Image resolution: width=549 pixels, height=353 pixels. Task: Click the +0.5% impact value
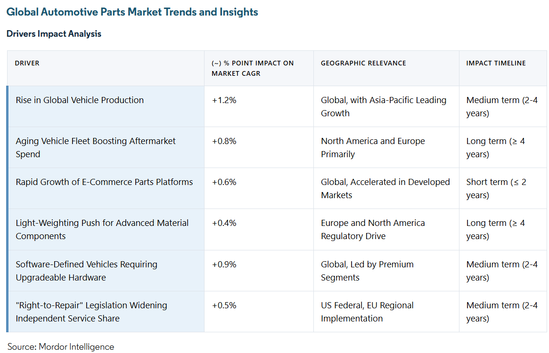coord(224,305)
